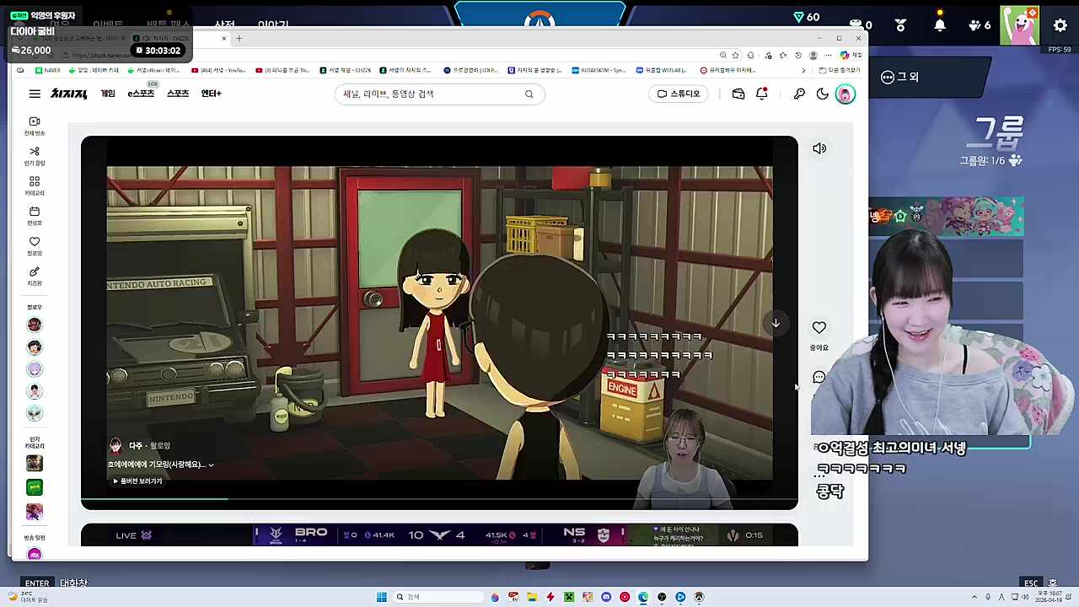This screenshot has height=607, width=1079.
Task: Open the Copilot sidebar icon
Action: coord(845,56)
